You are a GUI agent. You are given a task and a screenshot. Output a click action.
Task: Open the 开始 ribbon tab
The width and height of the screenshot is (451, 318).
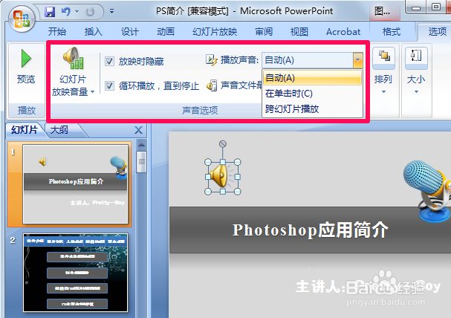57,32
